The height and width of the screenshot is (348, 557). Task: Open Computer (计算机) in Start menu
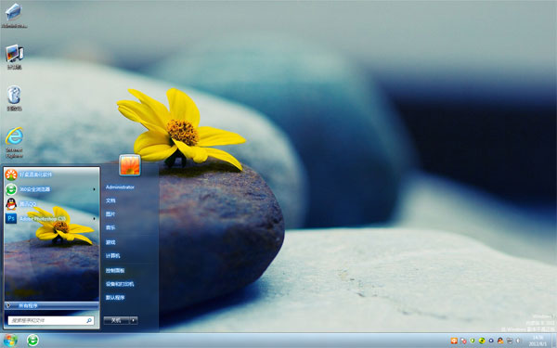click(112, 256)
